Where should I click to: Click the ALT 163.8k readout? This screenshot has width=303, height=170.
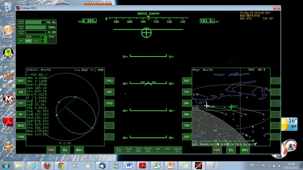[207, 21]
